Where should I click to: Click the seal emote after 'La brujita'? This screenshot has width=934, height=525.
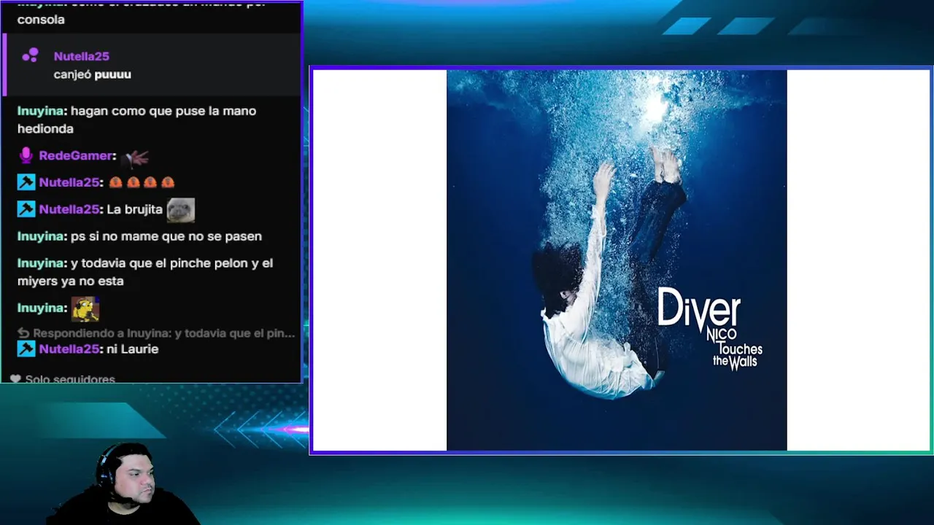(x=181, y=210)
